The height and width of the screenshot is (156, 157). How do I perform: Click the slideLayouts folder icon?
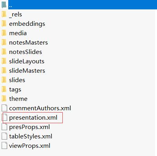(4, 61)
